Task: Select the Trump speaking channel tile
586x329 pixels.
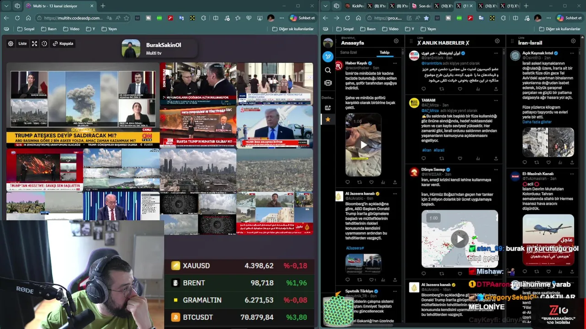Action: pos(275,127)
